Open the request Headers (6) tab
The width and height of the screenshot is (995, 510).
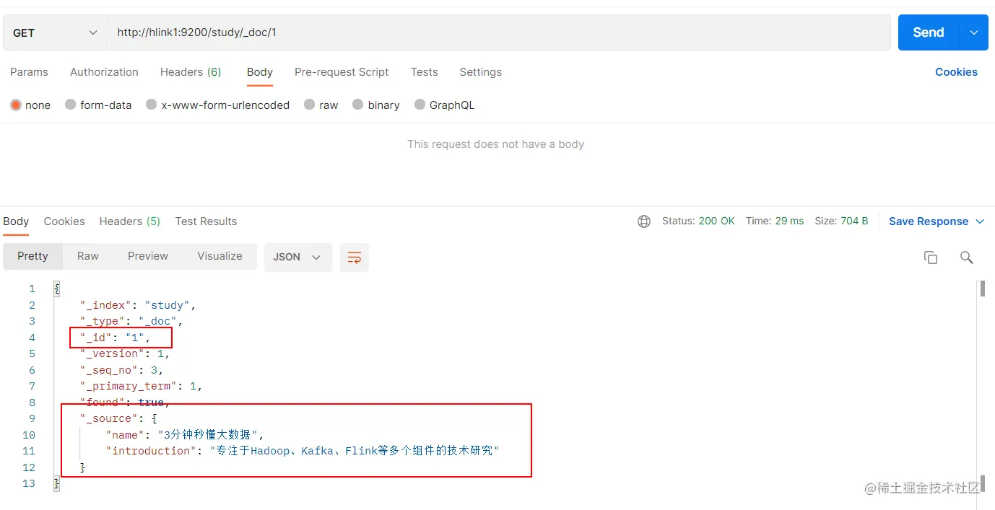pos(191,72)
